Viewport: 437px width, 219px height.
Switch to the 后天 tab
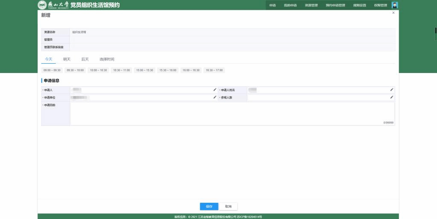click(85, 59)
